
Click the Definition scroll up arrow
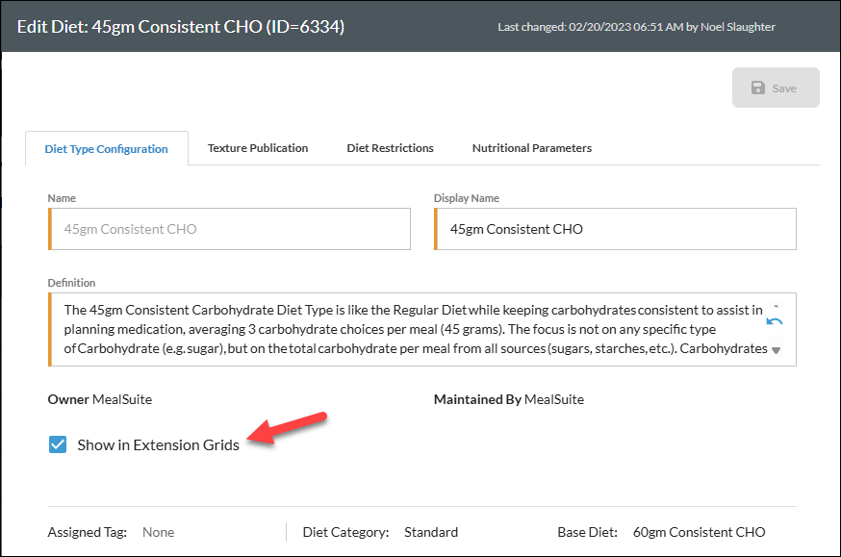pyautogui.click(x=776, y=306)
